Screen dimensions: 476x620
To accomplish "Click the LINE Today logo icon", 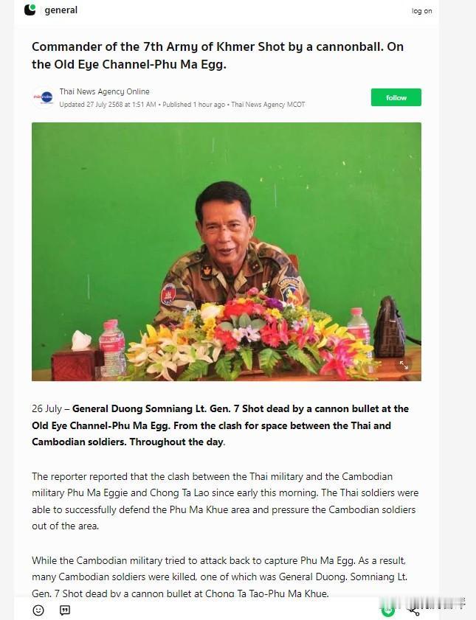I will 30,10.
